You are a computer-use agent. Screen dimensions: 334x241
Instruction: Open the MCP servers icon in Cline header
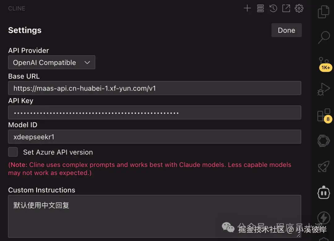click(x=260, y=8)
